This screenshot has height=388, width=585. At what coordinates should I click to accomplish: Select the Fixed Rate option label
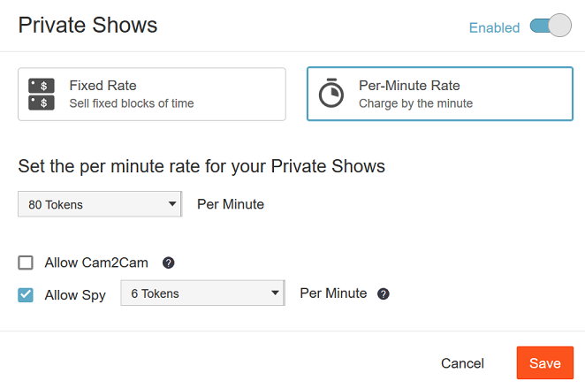pyautogui.click(x=103, y=86)
